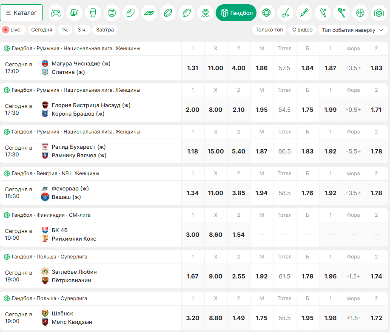Choose the baseball sport icon
390x332 pixels.
point(112,13)
